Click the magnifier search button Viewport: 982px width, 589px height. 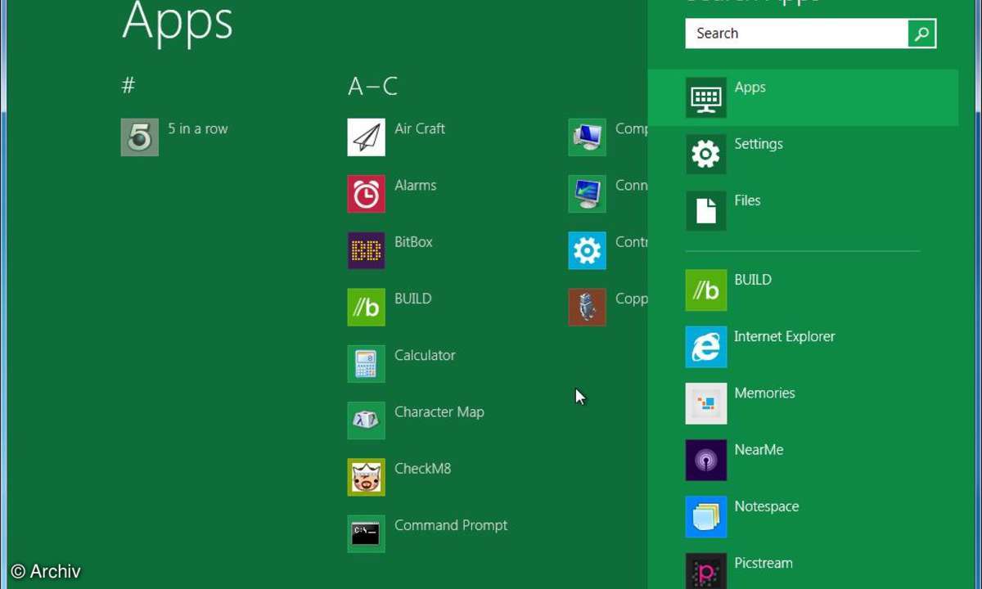tap(921, 34)
